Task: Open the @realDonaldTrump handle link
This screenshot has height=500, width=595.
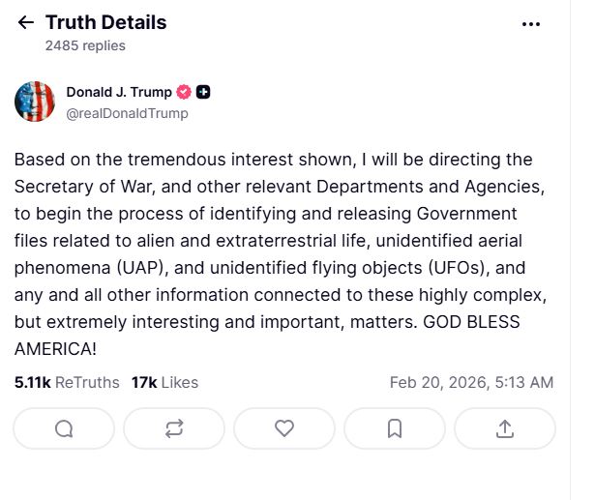Action: pyautogui.click(x=127, y=113)
